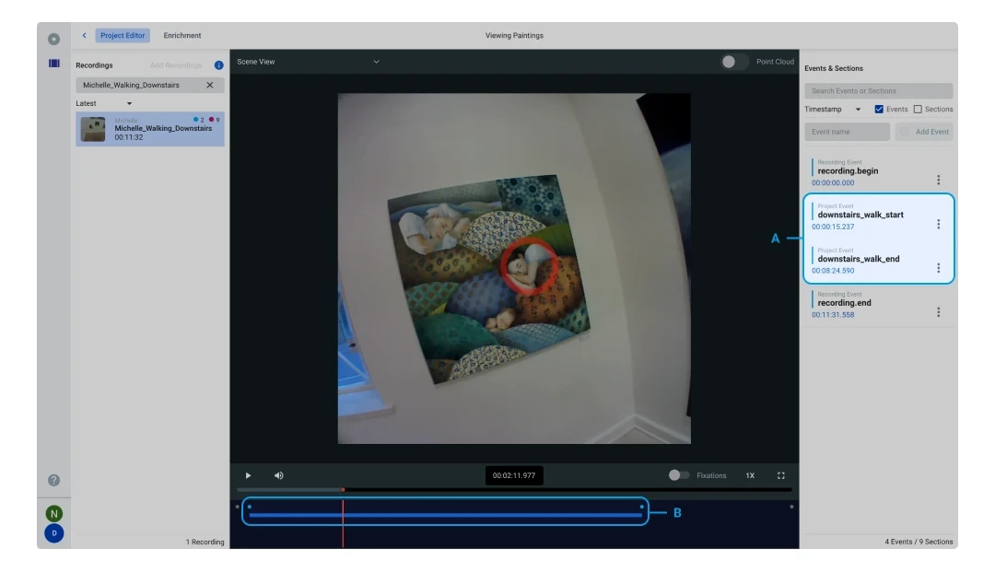Image resolution: width=995 pixels, height=572 pixels.
Task: Click the red gaze circle on the video
Action: pos(529,266)
